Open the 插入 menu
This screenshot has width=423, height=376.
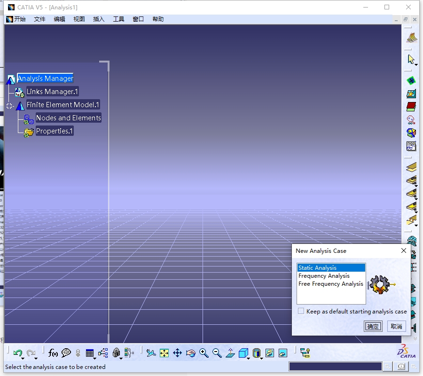(x=99, y=19)
